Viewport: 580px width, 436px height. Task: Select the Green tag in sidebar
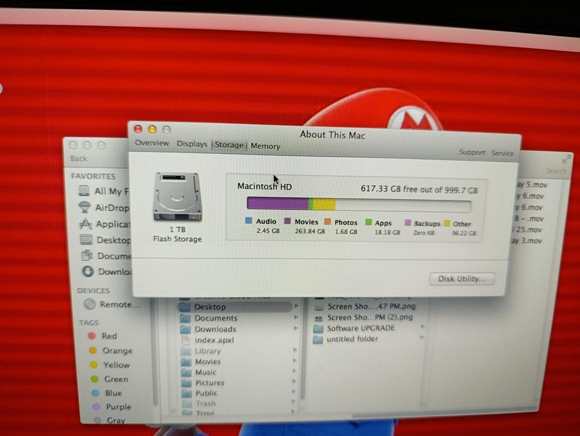[109, 379]
